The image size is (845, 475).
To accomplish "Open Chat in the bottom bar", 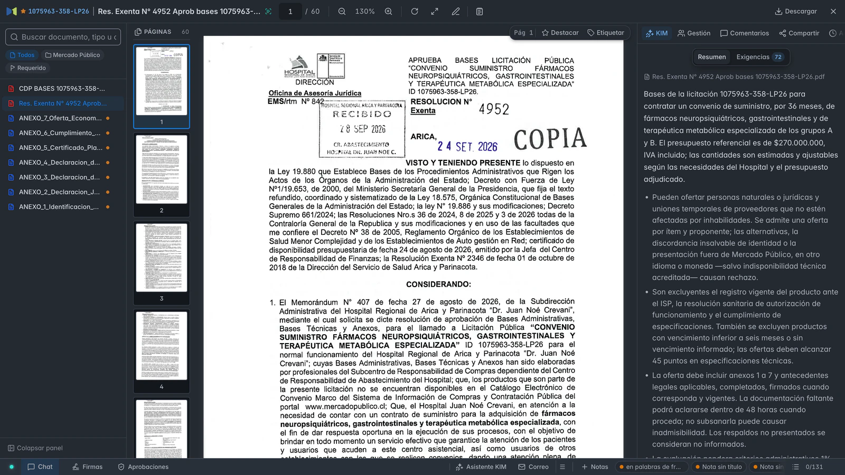I will [40, 467].
